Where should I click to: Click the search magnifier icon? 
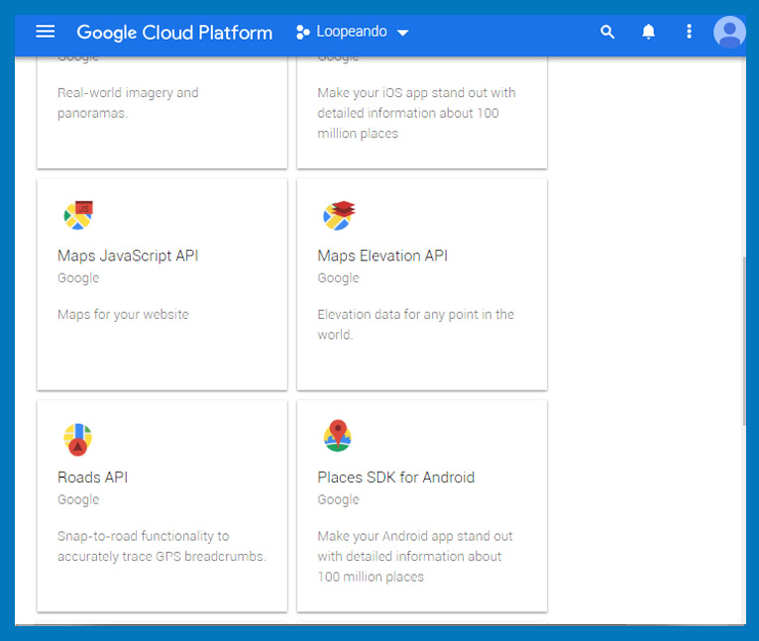coord(607,32)
